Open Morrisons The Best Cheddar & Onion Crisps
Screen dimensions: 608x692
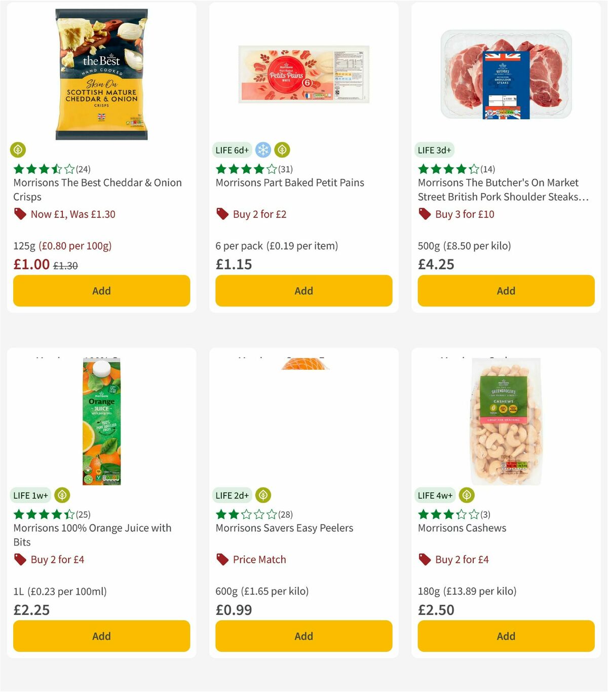coord(97,189)
